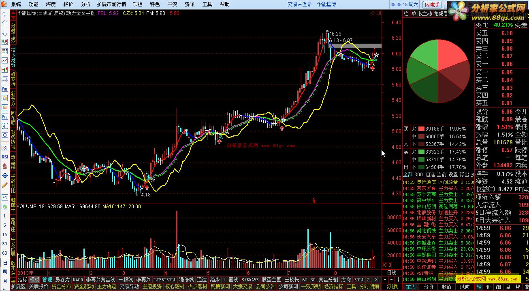Image resolution: width=529 pixels, height=291 pixels.
Task: Click the back arrow icon in left toolbar
Action: point(4,14)
